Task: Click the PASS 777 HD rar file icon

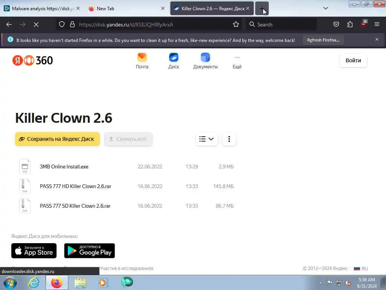Action: [25, 186]
